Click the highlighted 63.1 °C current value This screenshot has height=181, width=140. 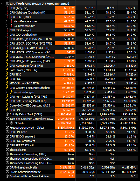(69, 8)
